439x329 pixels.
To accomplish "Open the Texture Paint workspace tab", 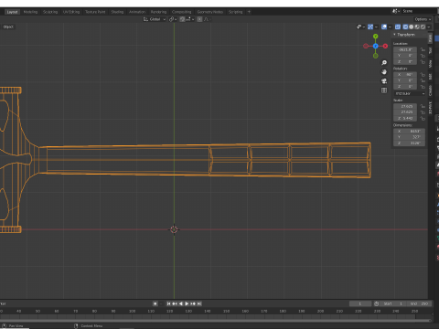I will point(95,12).
